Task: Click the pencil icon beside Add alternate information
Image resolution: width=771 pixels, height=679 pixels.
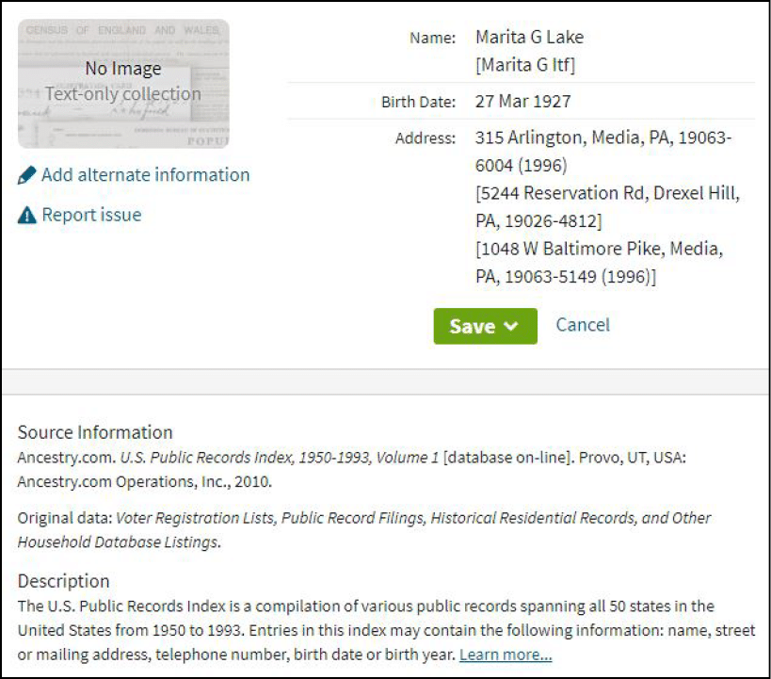Action: click(x=27, y=175)
